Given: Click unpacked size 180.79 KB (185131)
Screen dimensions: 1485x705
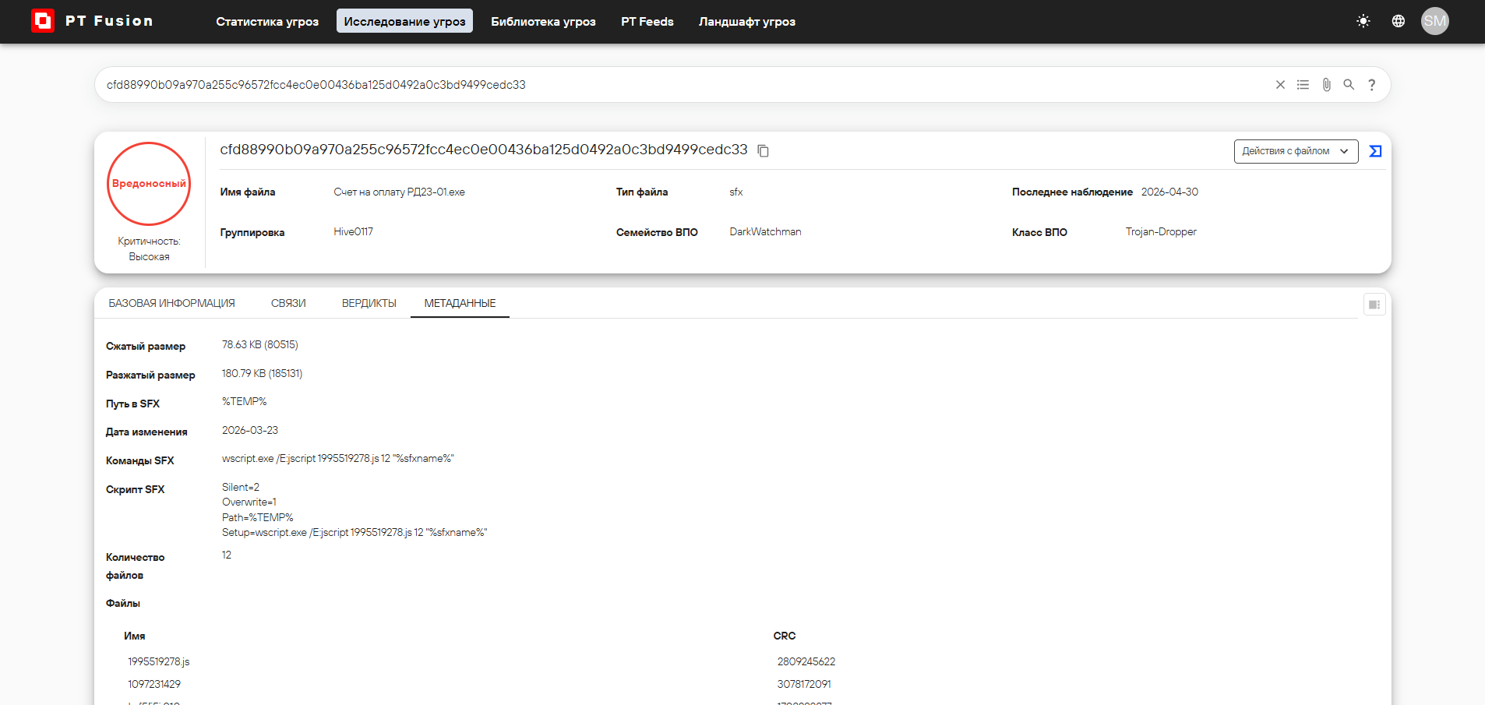Looking at the screenshot, I should point(262,373).
